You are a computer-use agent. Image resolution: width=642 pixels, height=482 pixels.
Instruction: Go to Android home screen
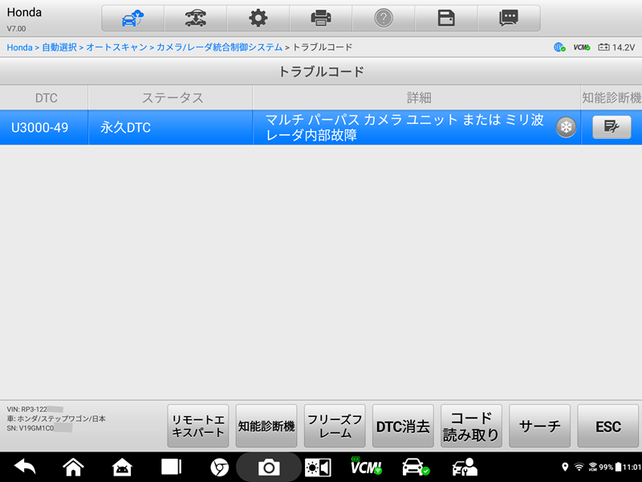pos(73,467)
